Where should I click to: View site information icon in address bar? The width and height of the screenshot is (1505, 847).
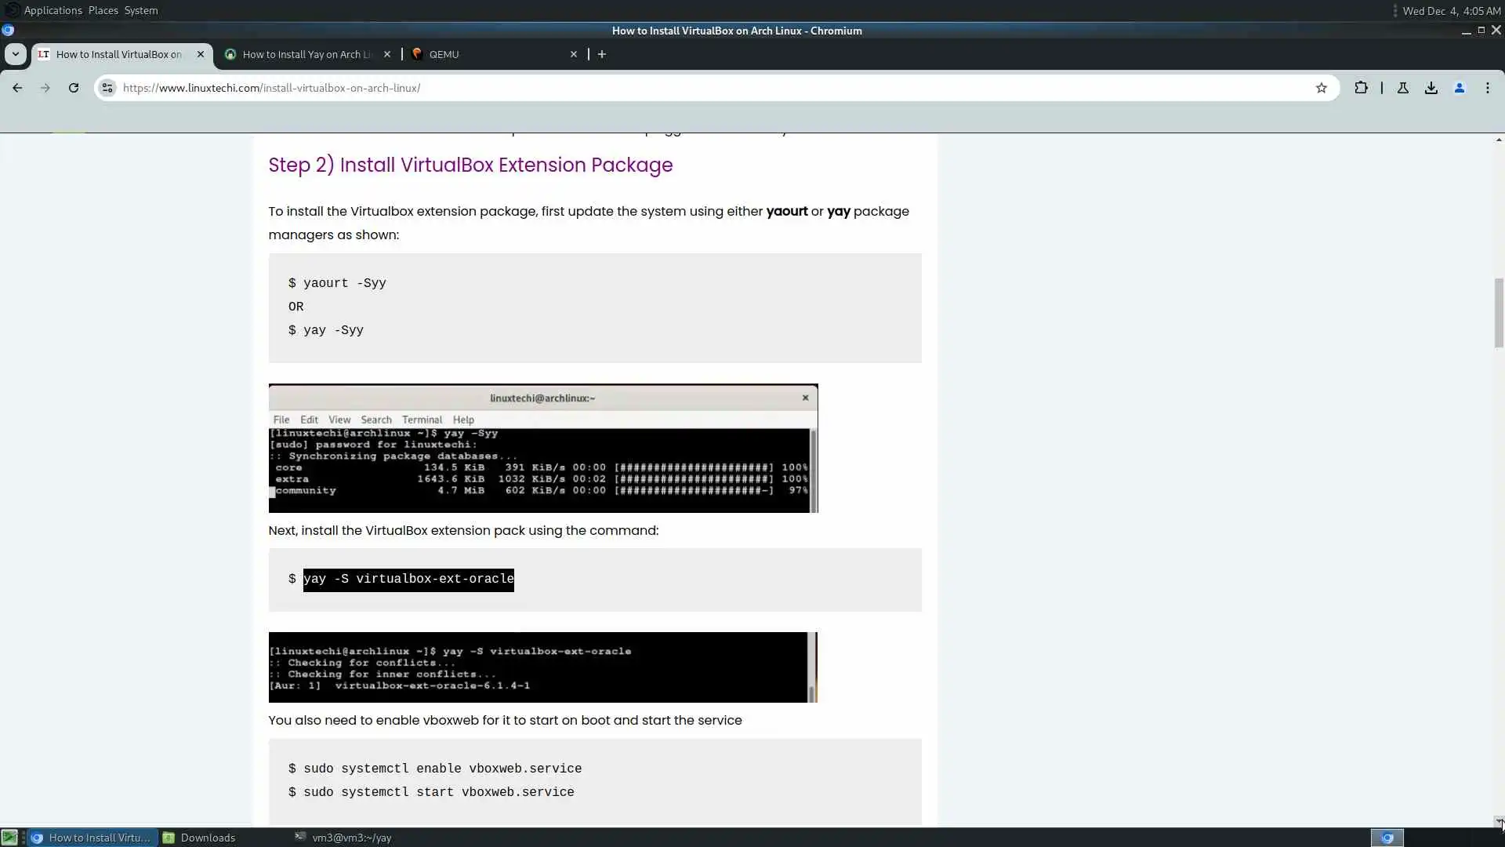coord(107,88)
